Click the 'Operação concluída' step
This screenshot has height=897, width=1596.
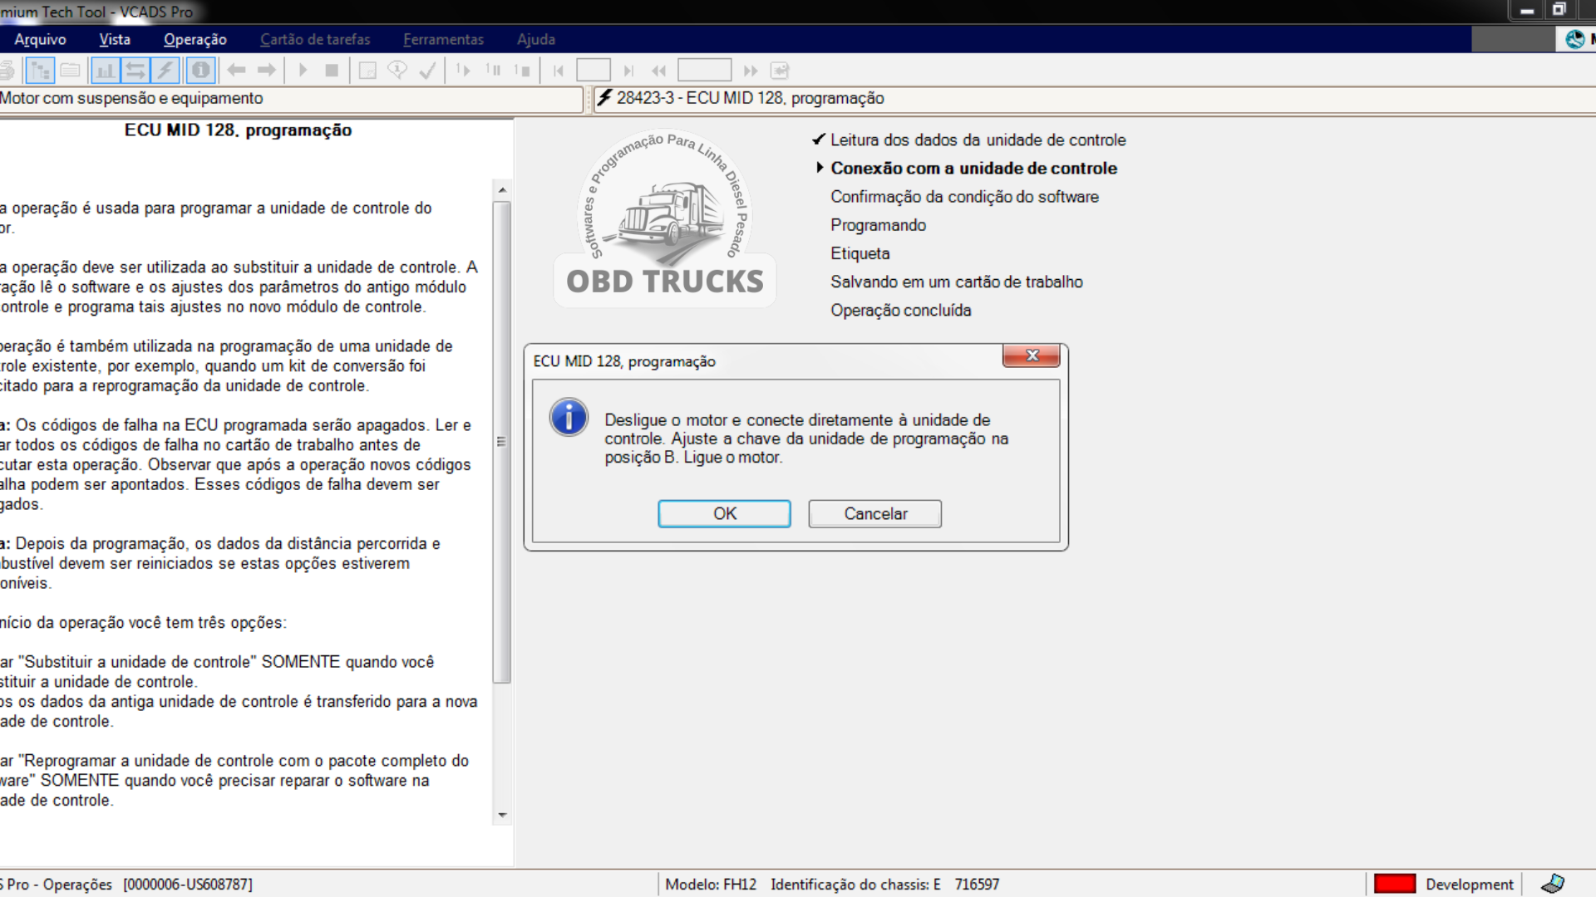tap(900, 310)
